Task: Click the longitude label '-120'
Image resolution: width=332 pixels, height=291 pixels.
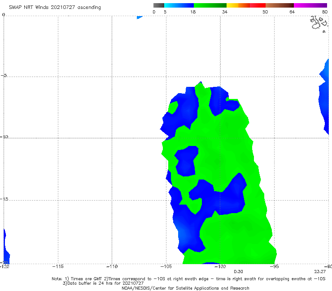Action: pyautogui.click(x=4, y=266)
